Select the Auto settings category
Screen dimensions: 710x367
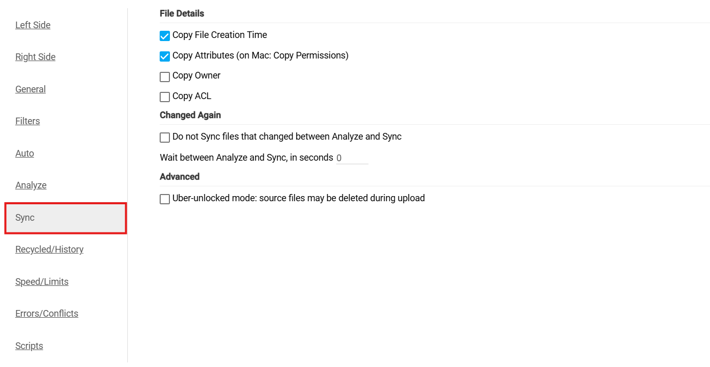(x=24, y=153)
